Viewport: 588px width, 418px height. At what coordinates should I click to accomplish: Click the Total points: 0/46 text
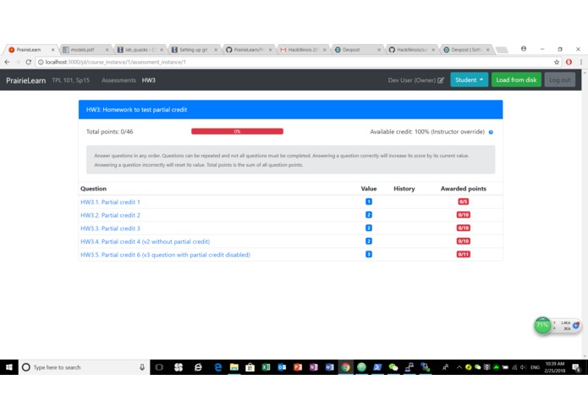109,132
